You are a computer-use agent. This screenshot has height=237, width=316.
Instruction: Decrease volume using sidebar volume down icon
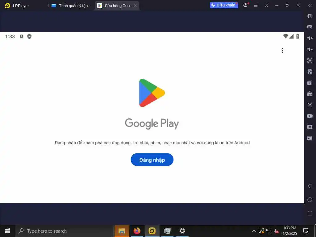click(310, 49)
